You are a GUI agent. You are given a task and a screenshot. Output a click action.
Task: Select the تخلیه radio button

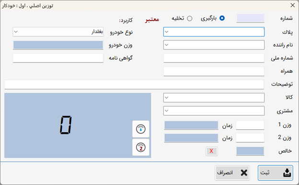tap(190, 18)
